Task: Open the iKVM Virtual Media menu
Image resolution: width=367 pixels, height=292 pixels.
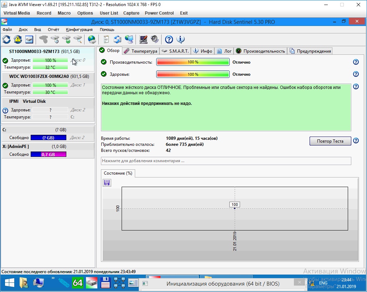Action: click(x=17, y=13)
